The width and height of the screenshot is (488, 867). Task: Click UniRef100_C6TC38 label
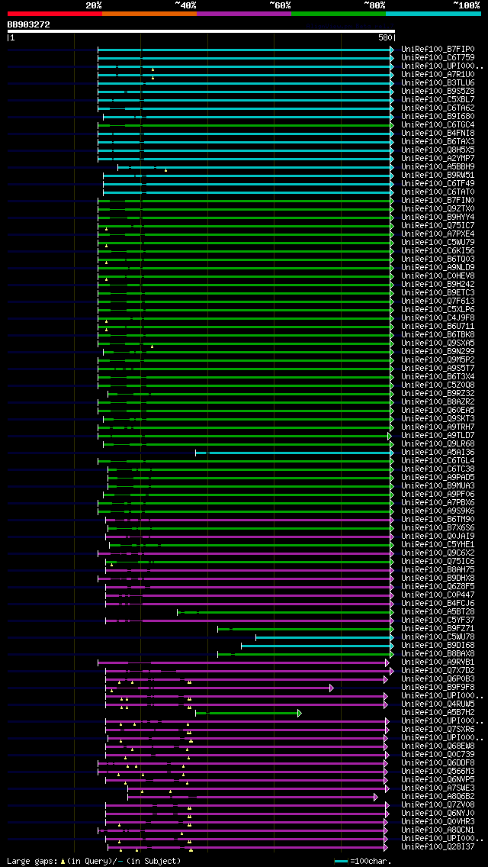pos(438,469)
